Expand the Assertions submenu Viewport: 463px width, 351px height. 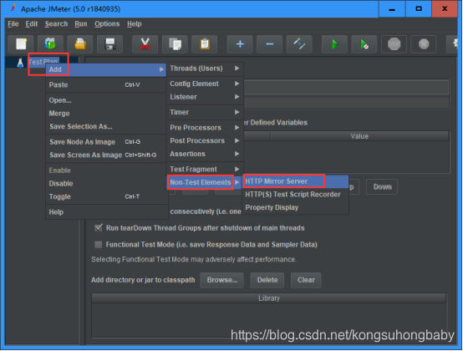205,154
